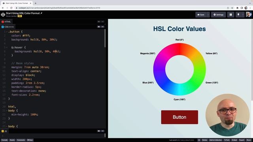Screen dimensions: 253x142
Task: Collapse the &:hover block fold arrow
Action: tap(7, 48)
